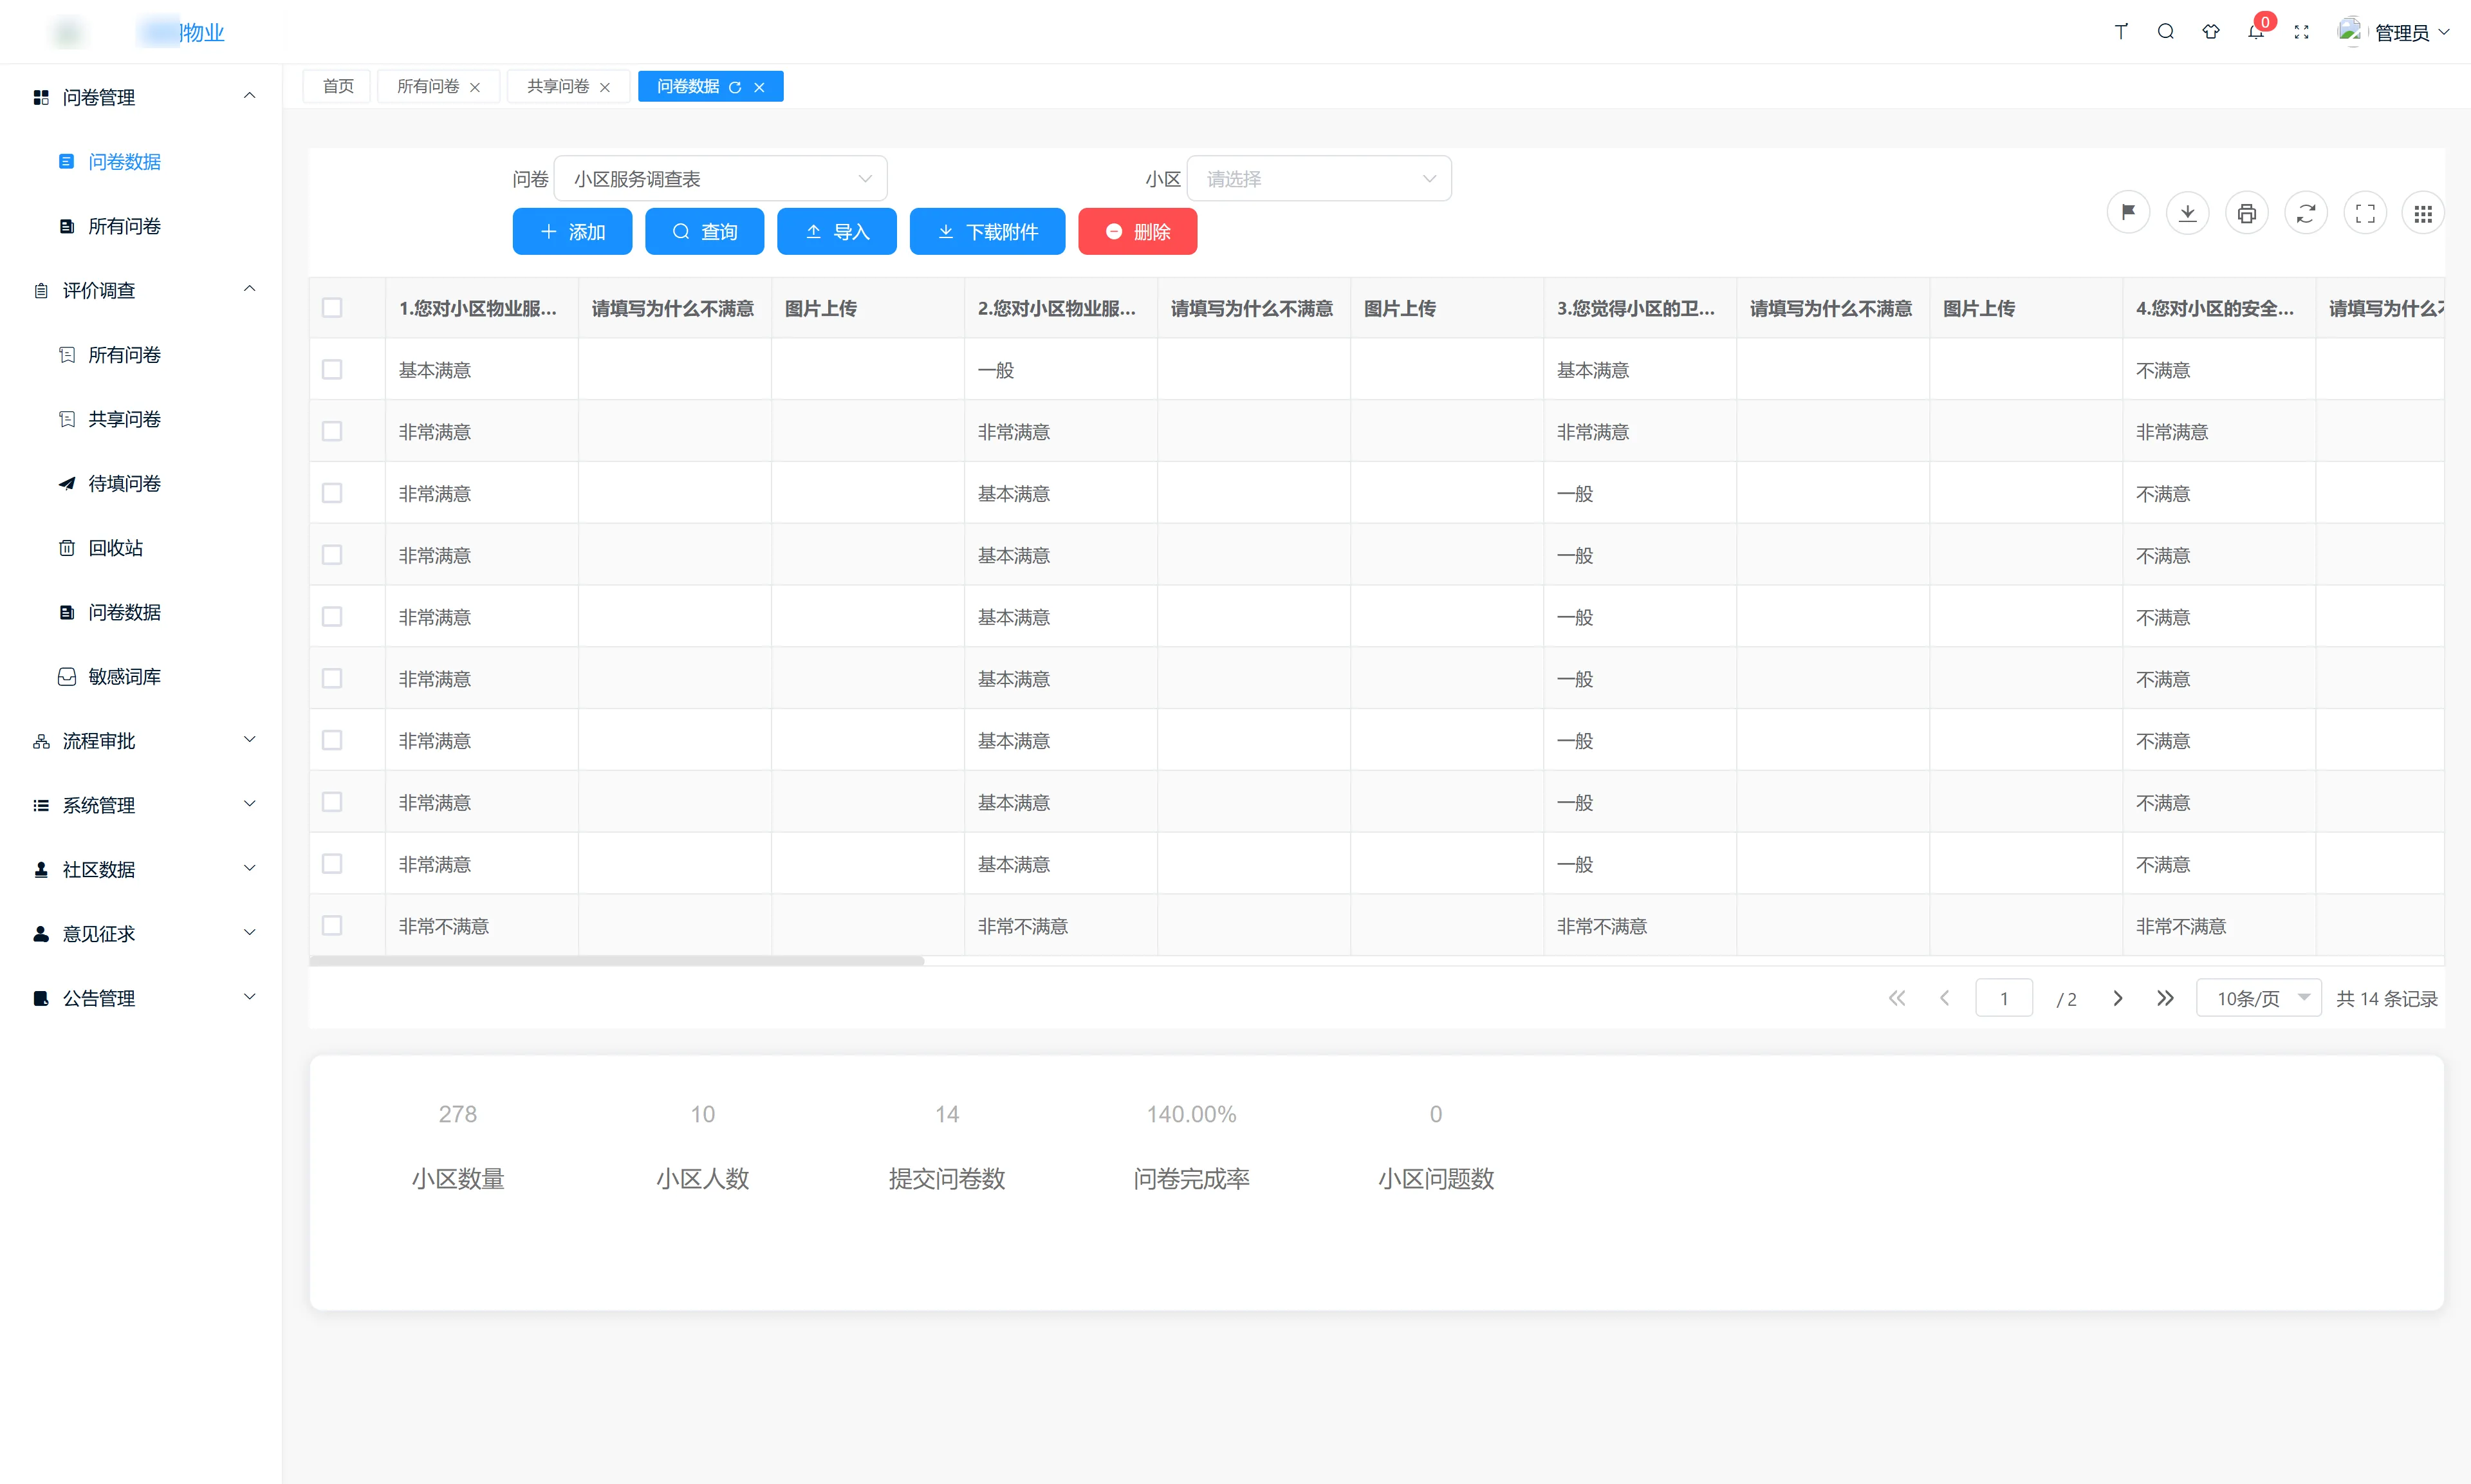This screenshot has height=1484, width=2471.
Task: Open the notification bell icon
Action: (x=2256, y=32)
